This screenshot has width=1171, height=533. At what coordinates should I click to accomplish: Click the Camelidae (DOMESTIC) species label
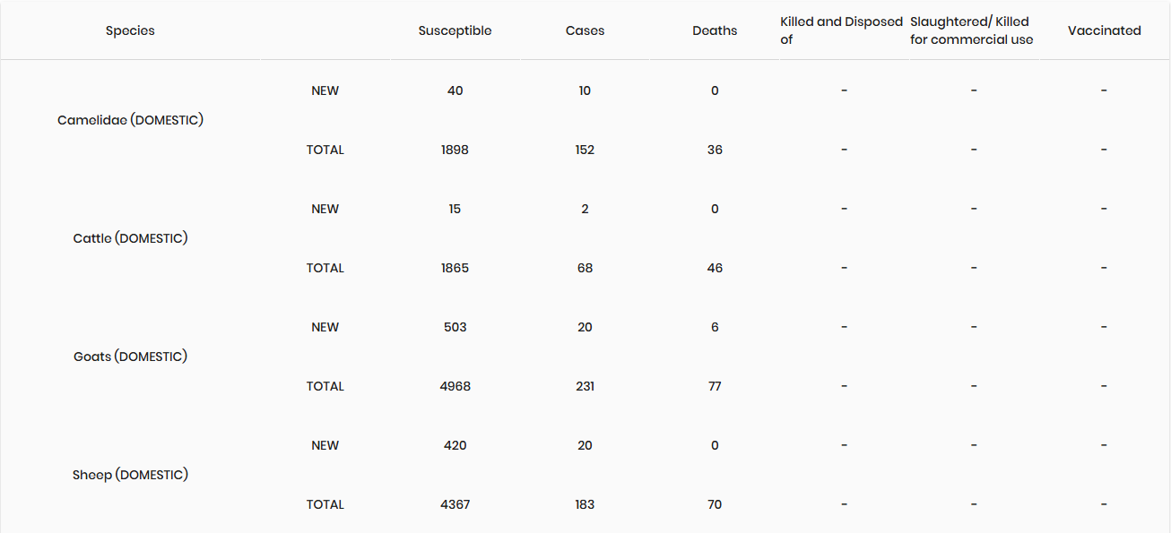tap(130, 120)
